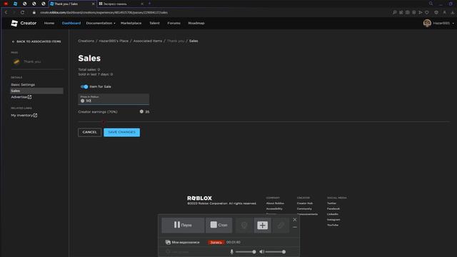Stop the recording with the Стоп button
This screenshot has width=457, height=257.
coord(219,226)
